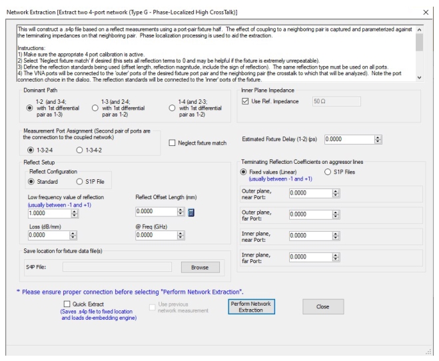Click Inner plane near Port spinner arrows
Viewport: 439px width, 361px height.
336,236
